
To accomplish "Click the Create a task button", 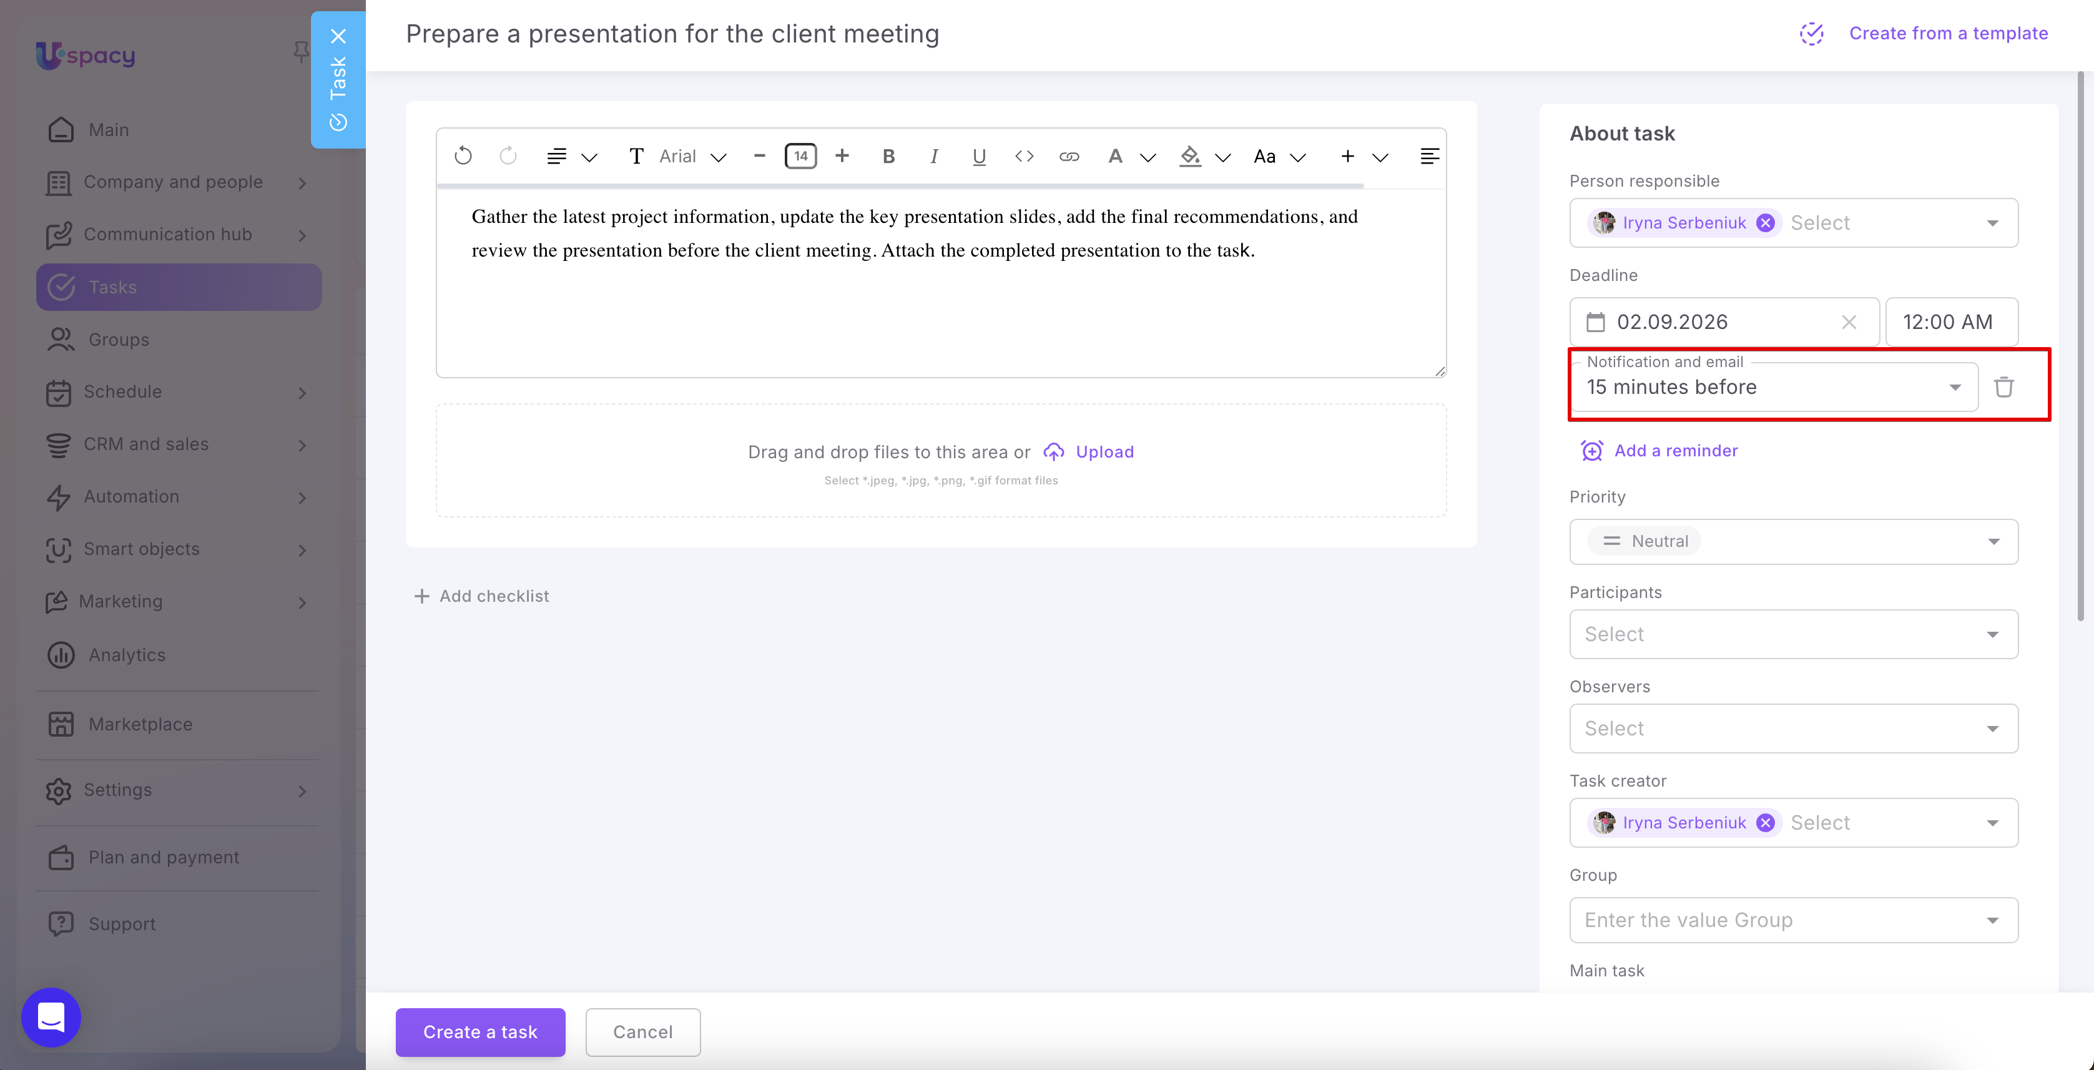I will [x=480, y=1032].
